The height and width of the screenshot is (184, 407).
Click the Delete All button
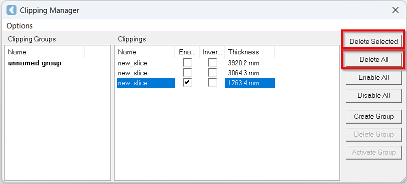pyautogui.click(x=373, y=59)
